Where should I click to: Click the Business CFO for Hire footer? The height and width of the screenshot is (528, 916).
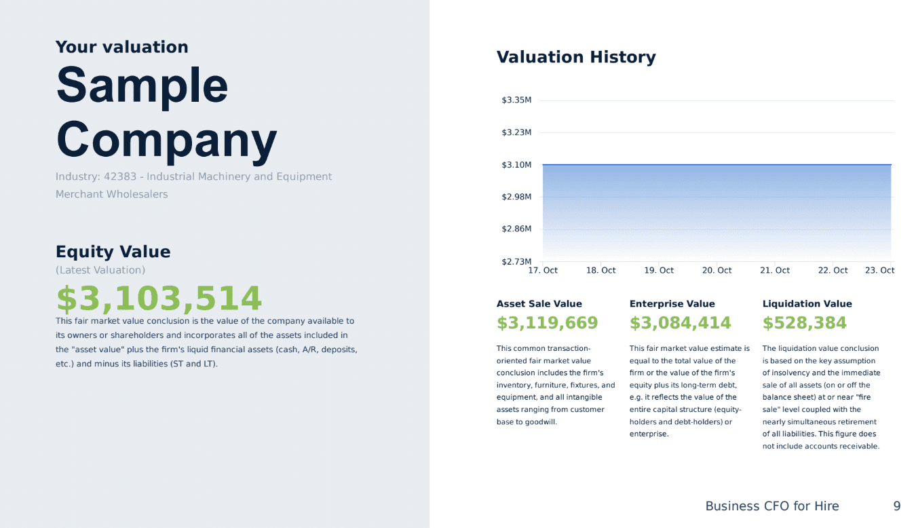(x=772, y=506)
